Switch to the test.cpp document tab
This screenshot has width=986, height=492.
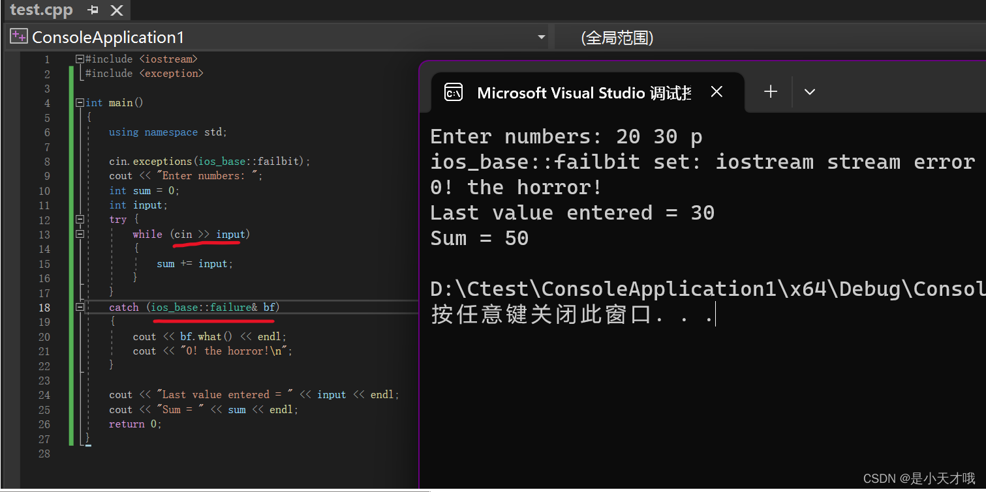pos(41,10)
